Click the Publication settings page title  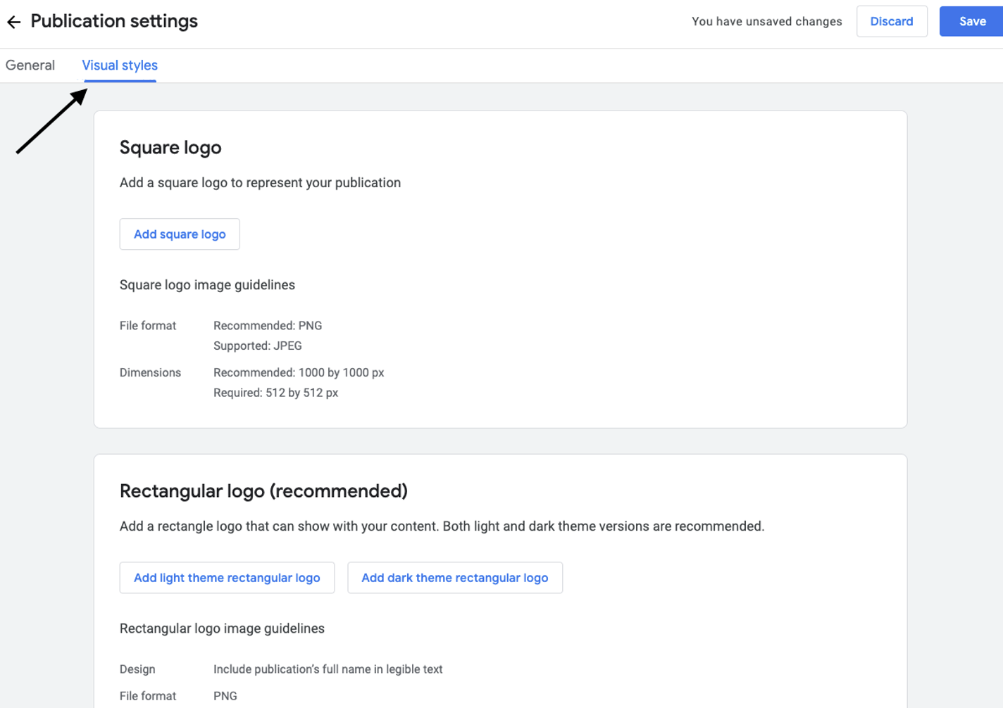pos(113,21)
